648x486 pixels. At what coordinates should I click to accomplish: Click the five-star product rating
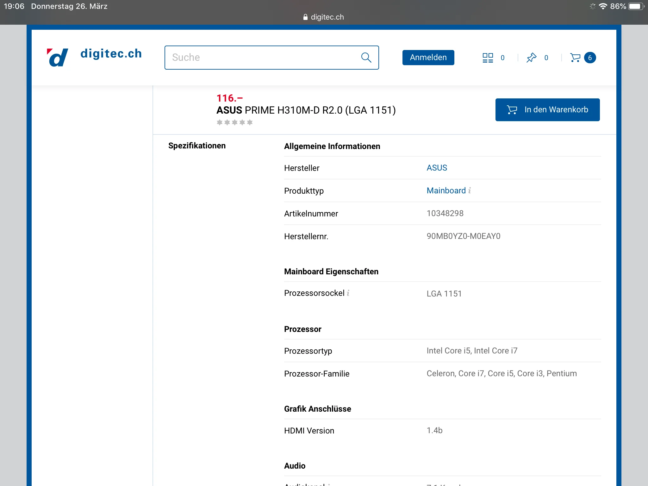tap(234, 122)
